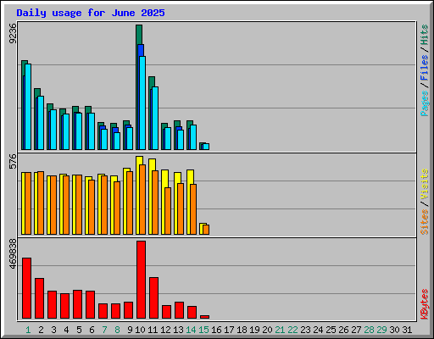434x339 pixels.
Task: Click the 9236 hits axis value
Action: [13, 34]
